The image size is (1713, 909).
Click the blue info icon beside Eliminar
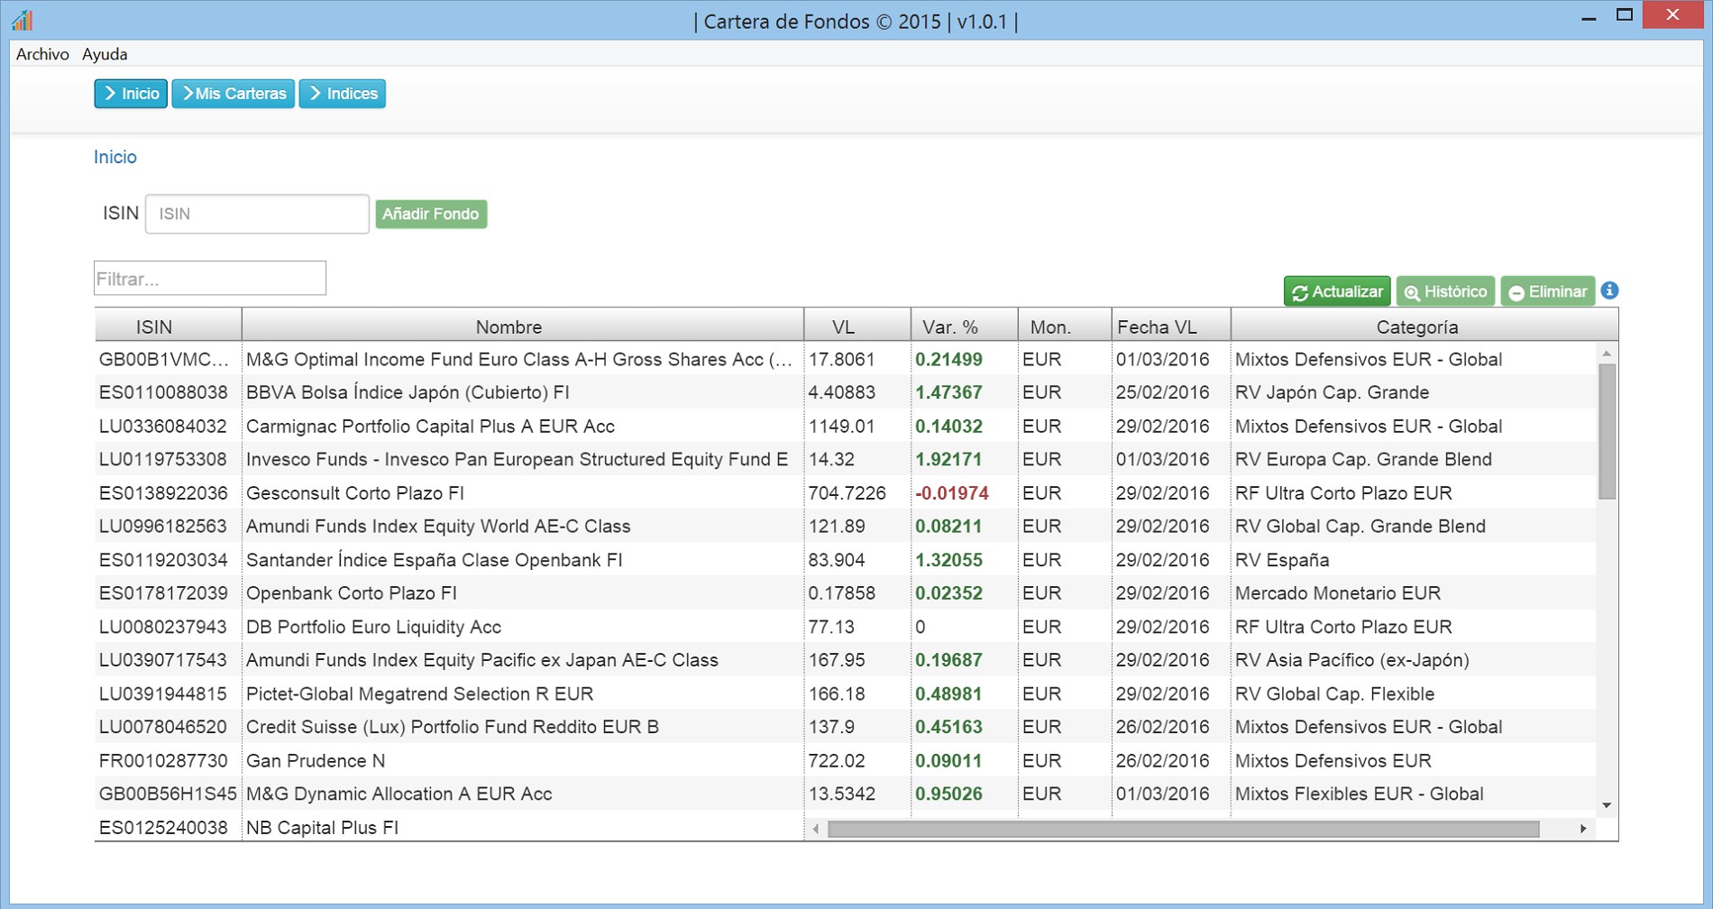(1609, 290)
